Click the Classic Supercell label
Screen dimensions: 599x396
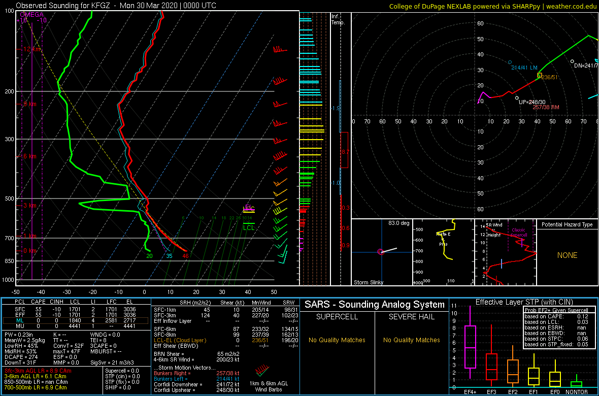[519, 233]
